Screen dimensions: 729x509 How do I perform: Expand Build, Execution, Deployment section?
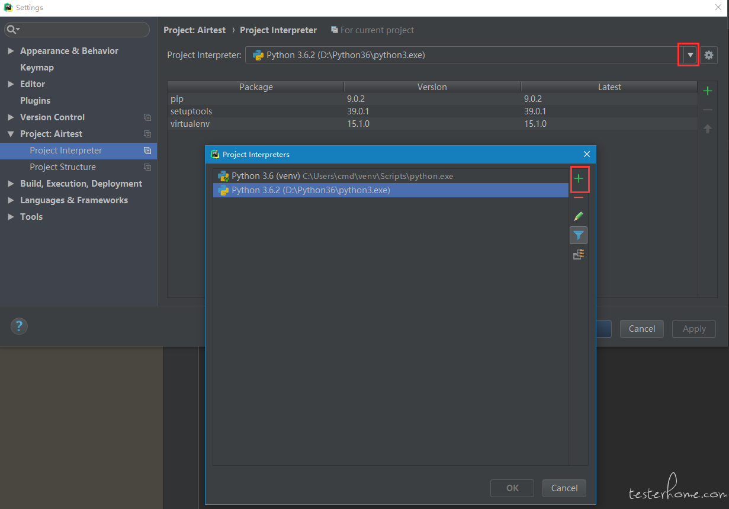[x=11, y=184]
